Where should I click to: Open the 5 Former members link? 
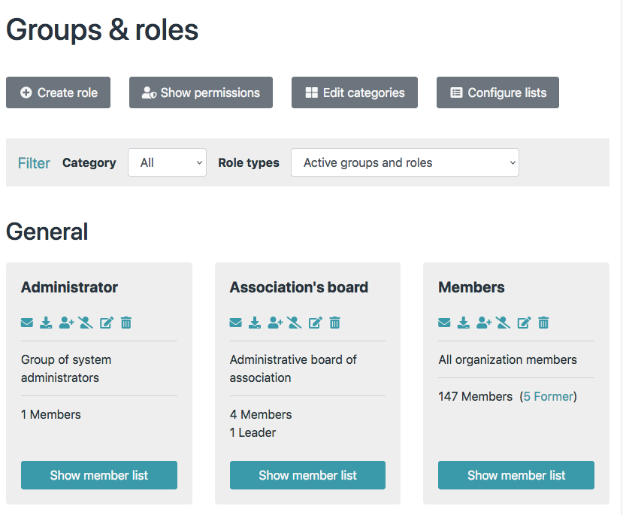tap(548, 396)
